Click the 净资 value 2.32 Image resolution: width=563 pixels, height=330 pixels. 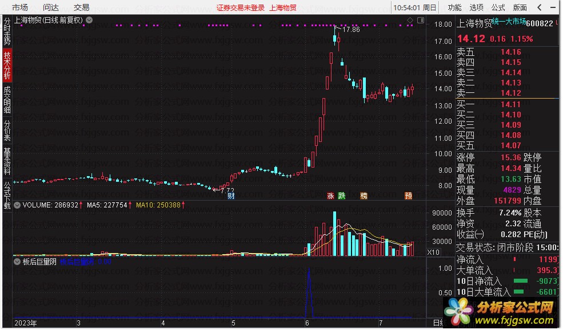pos(513,223)
